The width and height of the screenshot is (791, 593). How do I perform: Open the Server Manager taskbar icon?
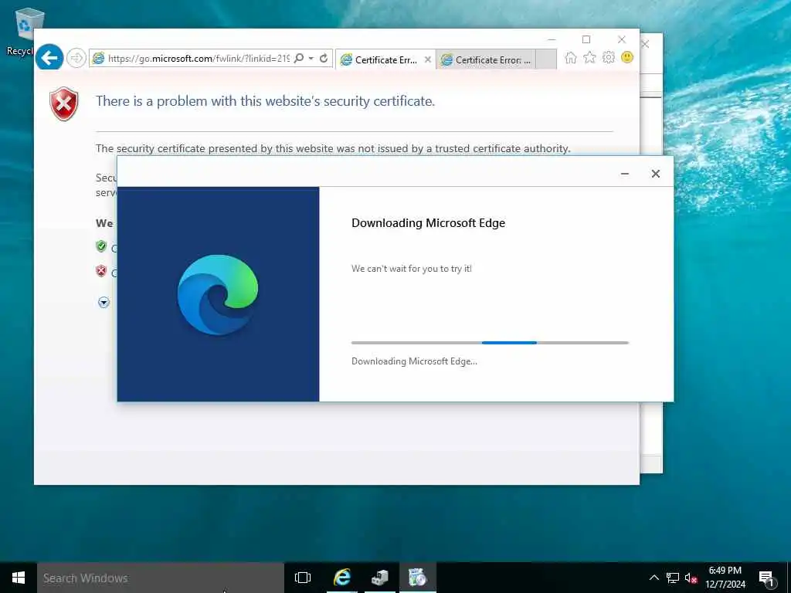click(x=380, y=578)
